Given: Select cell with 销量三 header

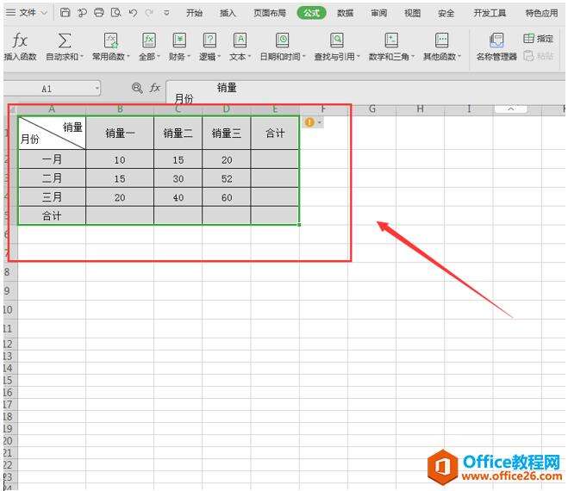Looking at the screenshot, I should pyautogui.click(x=227, y=134).
